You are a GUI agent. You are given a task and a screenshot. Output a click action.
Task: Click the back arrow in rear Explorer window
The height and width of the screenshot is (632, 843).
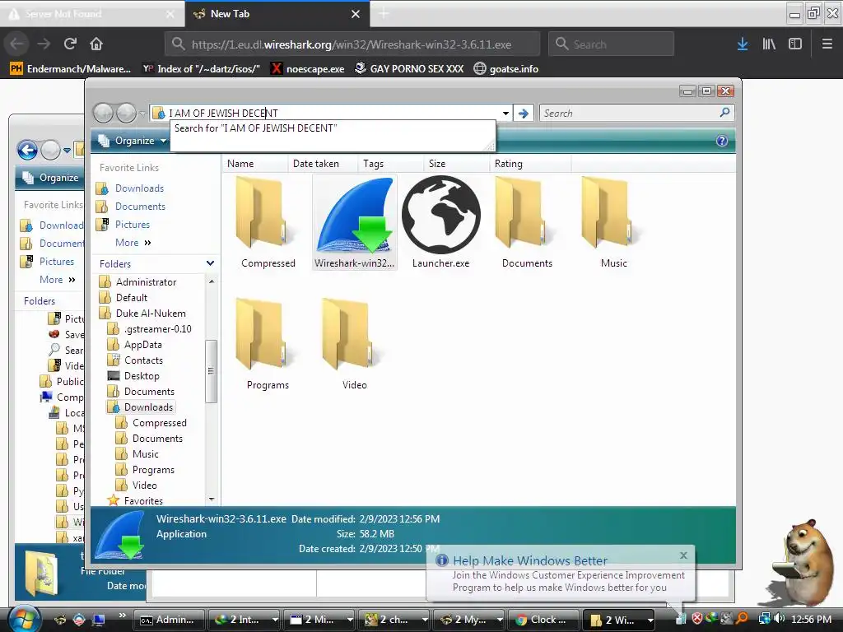click(27, 151)
